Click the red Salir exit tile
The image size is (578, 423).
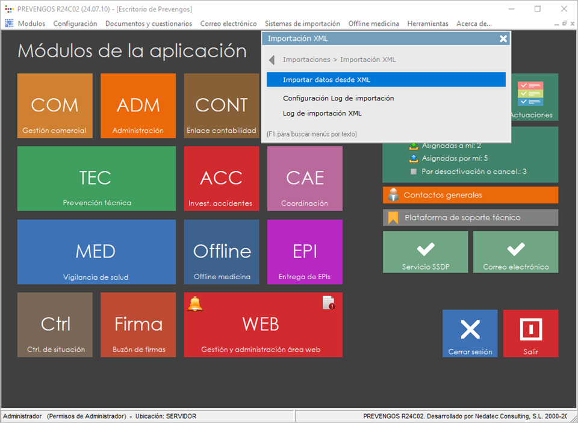(530, 333)
